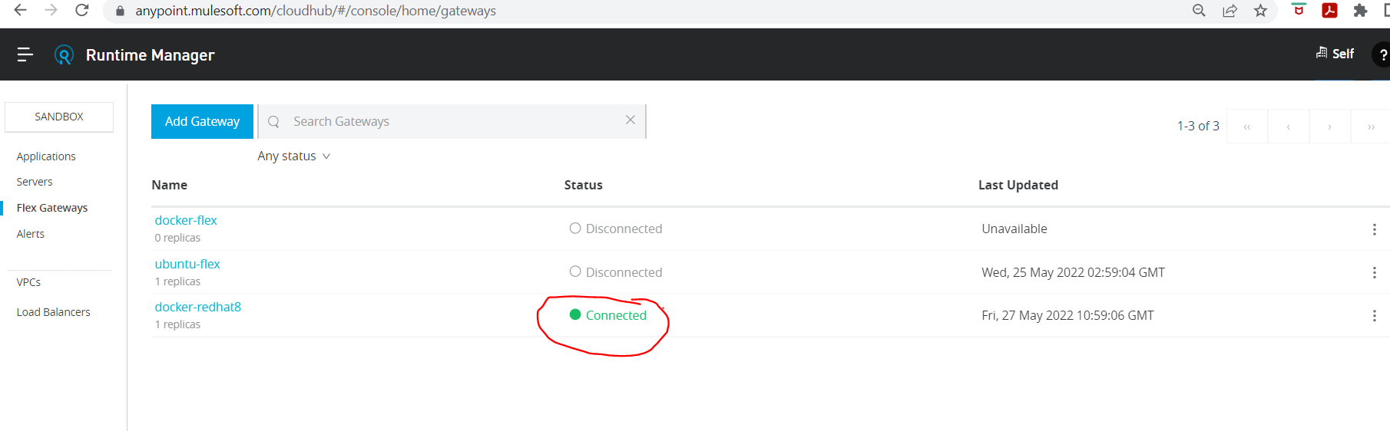The image size is (1390, 431).
Task: Open browser extensions puzzle icon
Action: tap(1360, 11)
